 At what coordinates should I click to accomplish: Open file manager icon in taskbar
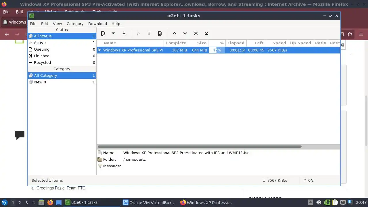tap(41, 202)
